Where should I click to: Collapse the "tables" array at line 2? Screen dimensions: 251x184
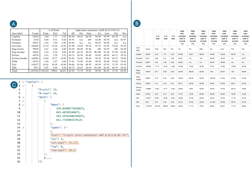click(x=23, y=82)
